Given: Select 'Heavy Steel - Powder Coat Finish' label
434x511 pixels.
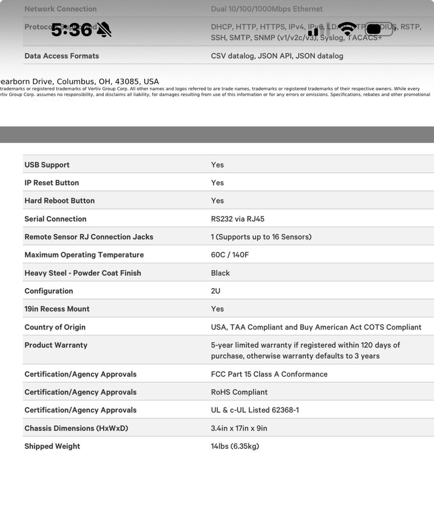Looking at the screenshot, I should pos(83,273).
